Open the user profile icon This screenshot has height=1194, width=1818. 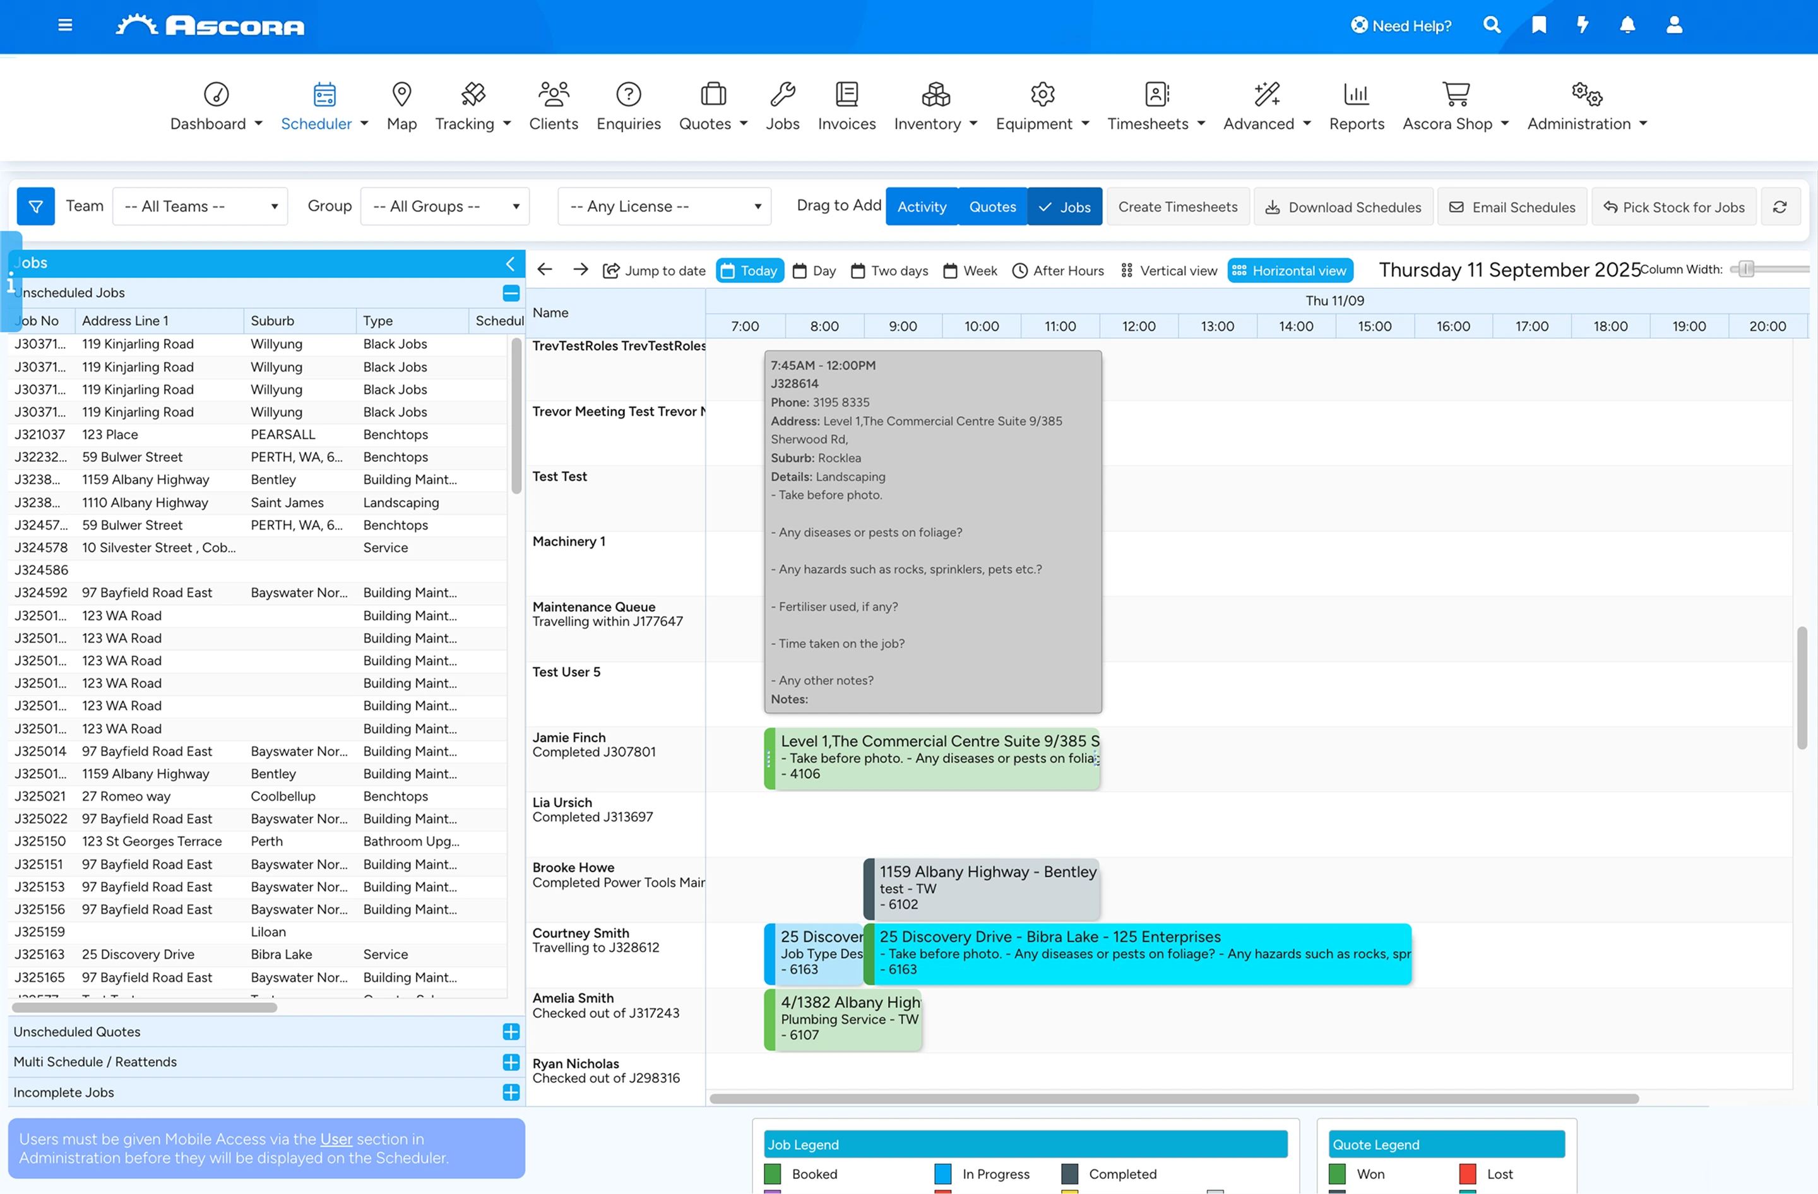click(1673, 25)
